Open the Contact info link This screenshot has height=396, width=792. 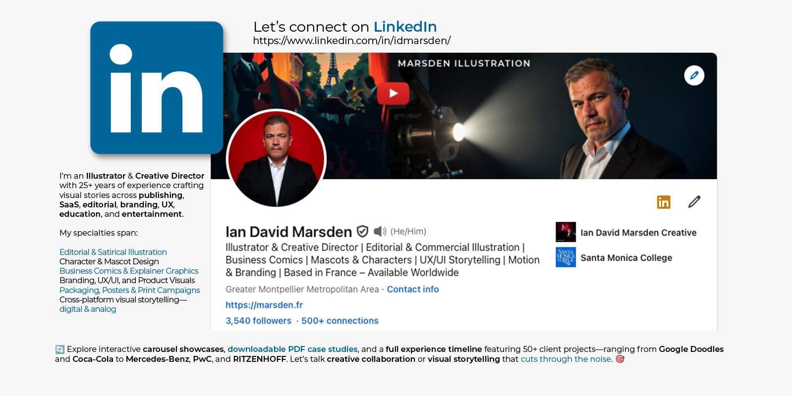(413, 289)
